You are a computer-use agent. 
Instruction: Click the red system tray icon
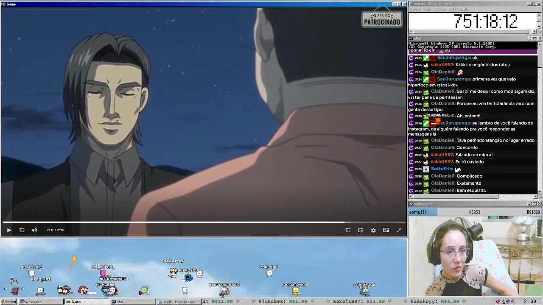coord(498,302)
